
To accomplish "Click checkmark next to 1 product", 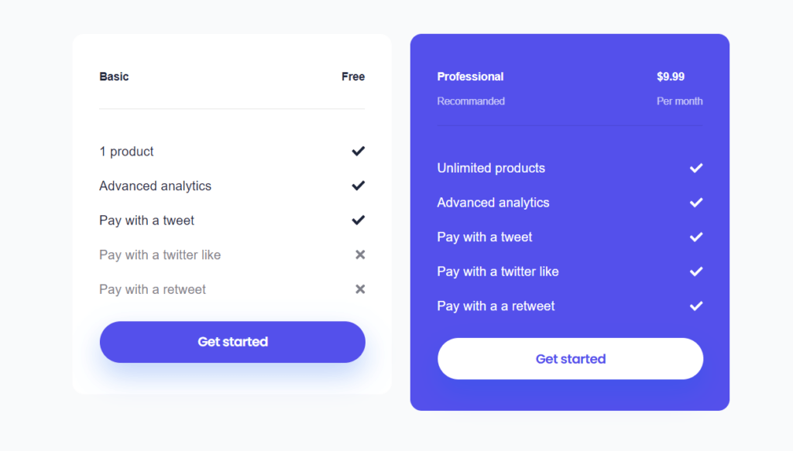I will tap(358, 151).
